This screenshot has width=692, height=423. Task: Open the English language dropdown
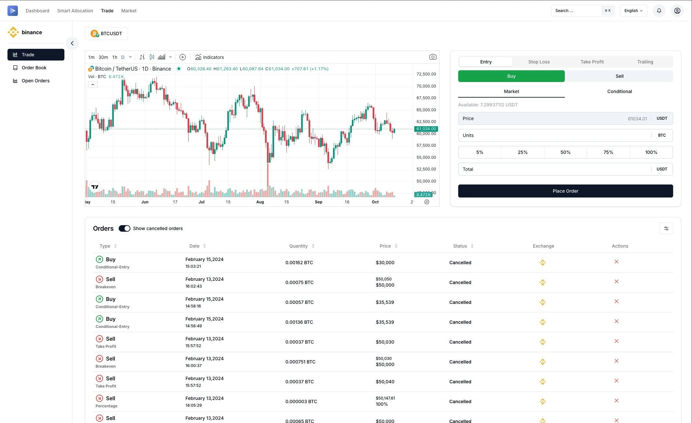633,11
